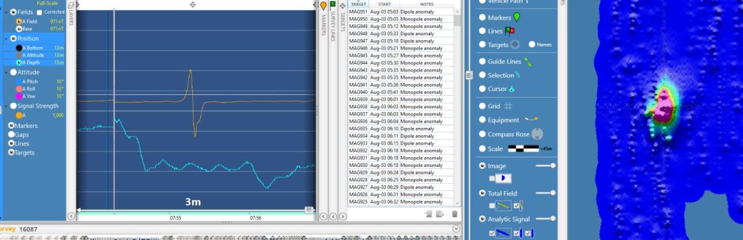
Task: Toggle the Gaps layer visibility
Action: coord(11,135)
